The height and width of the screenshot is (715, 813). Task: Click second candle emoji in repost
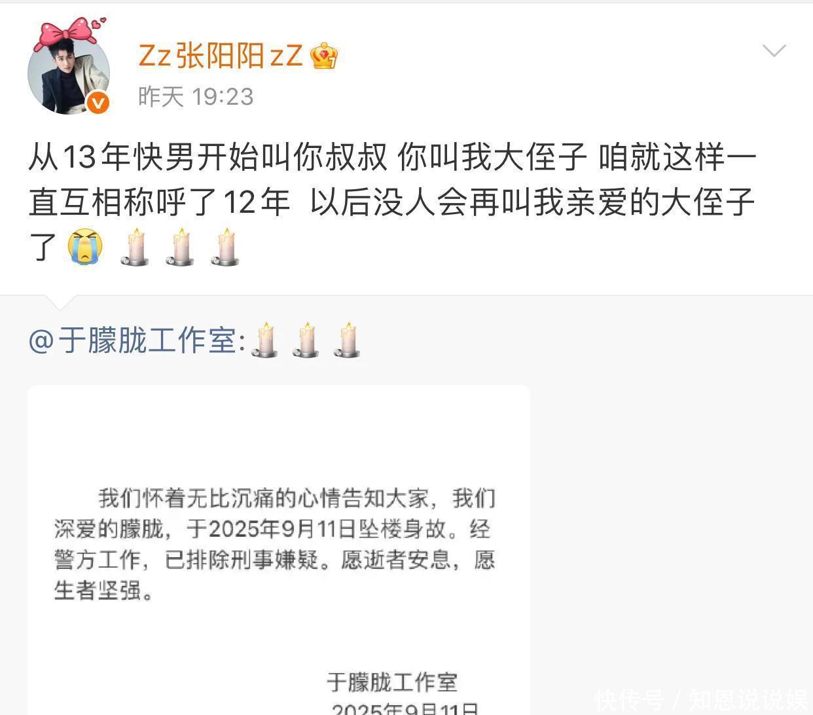(x=306, y=340)
